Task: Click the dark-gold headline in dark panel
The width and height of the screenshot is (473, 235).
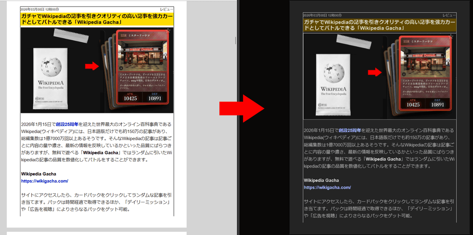Action: pos(379,25)
